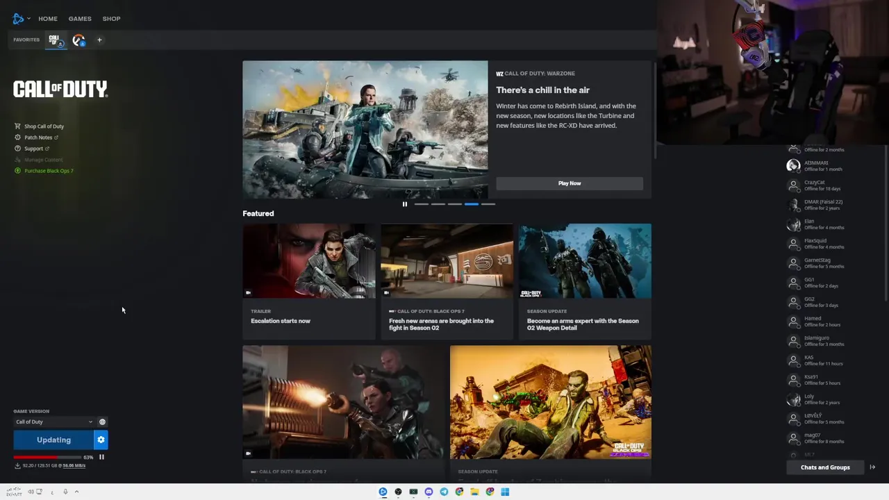Click the taskbar volume icon
Viewport: 889px width, 500px height.
tap(31, 492)
